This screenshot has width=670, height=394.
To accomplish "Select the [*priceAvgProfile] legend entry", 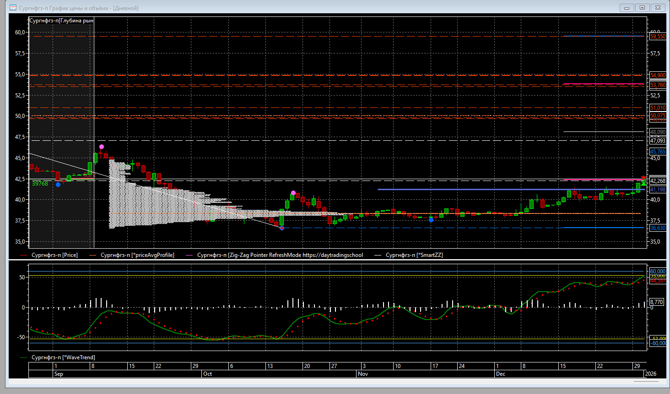I will pos(137,255).
